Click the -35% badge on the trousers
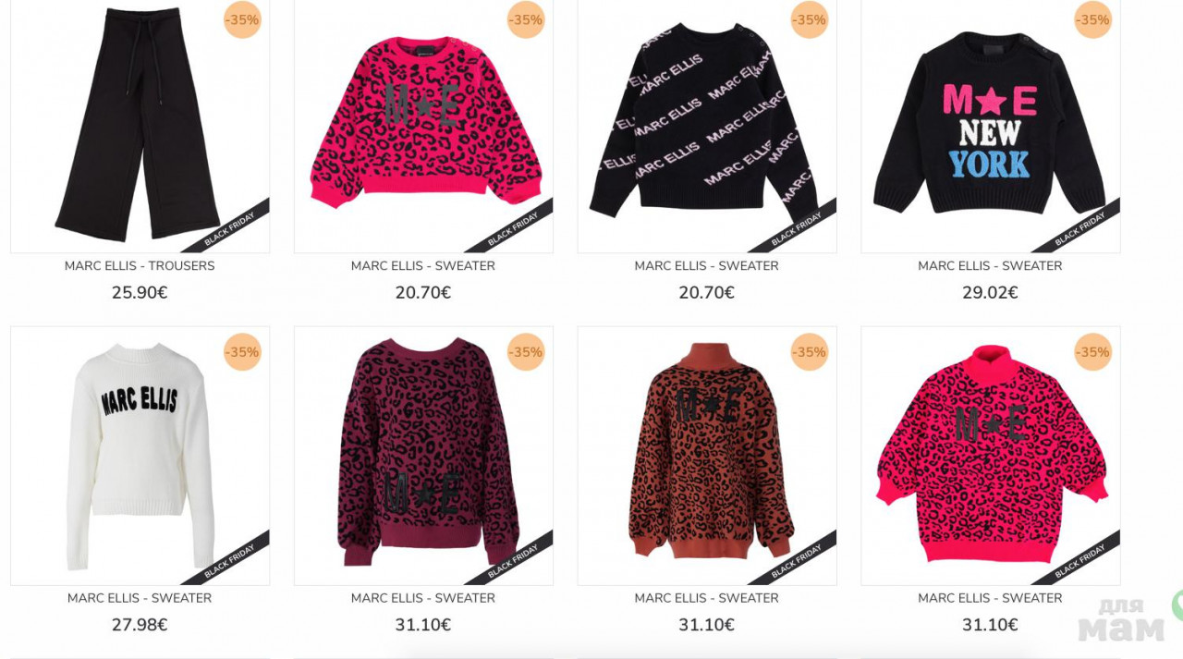The height and width of the screenshot is (659, 1183). click(x=242, y=19)
